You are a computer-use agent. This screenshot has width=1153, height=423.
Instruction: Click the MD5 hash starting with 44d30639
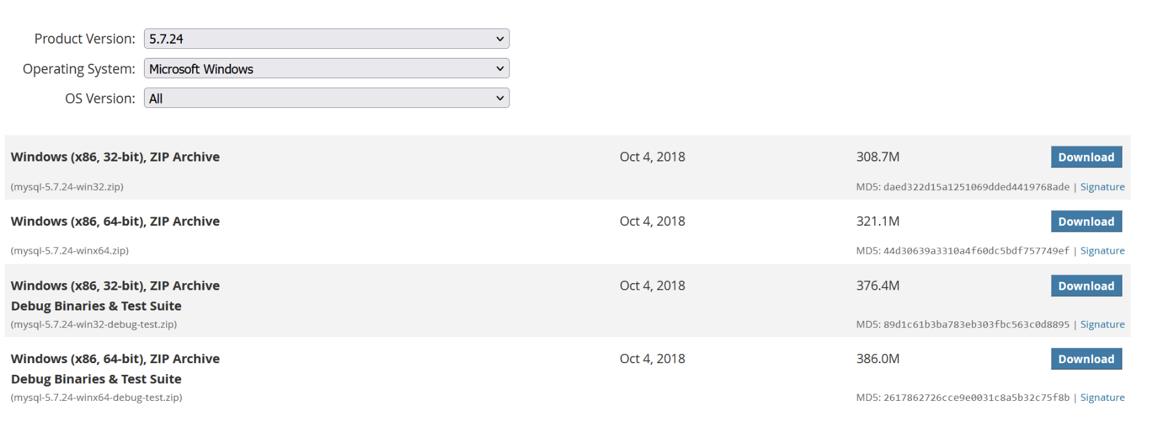(976, 251)
